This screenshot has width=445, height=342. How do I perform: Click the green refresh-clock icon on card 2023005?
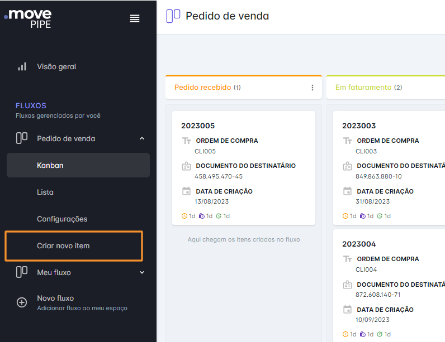tap(219, 216)
